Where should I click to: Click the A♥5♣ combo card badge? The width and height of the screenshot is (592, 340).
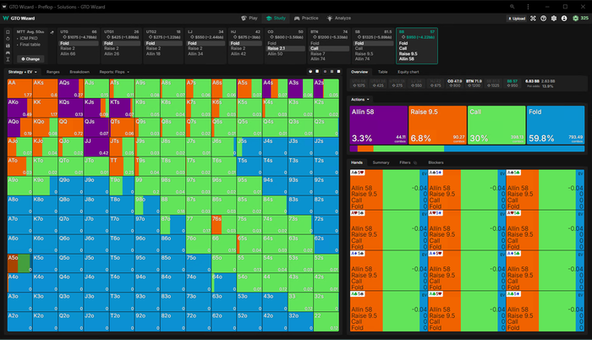514,213
